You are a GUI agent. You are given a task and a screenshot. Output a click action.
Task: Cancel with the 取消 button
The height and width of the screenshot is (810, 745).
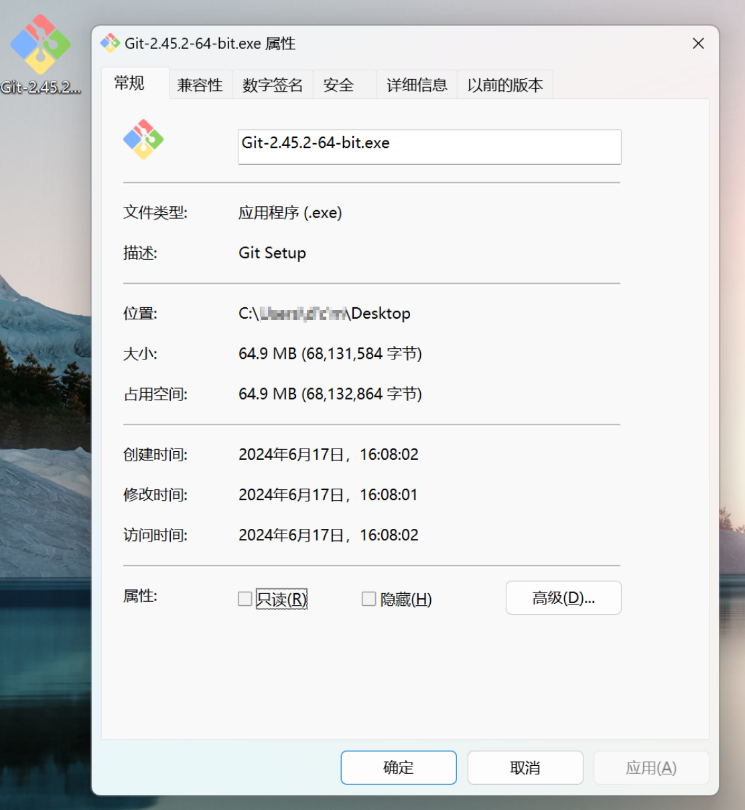tap(525, 767)
